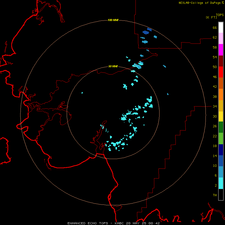
Task: Click the '66' legend value
Action: tap(215, 27)
